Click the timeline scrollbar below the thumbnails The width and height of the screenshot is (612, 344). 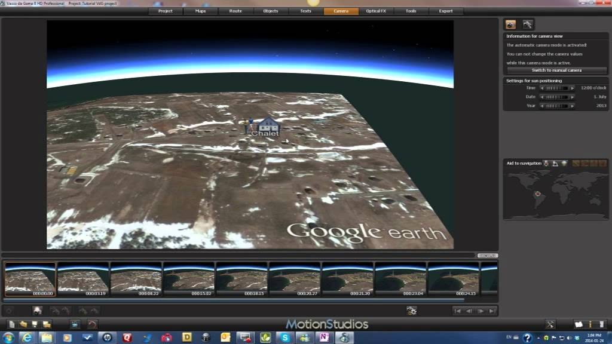pyautogui.click(x=234, y=300)
